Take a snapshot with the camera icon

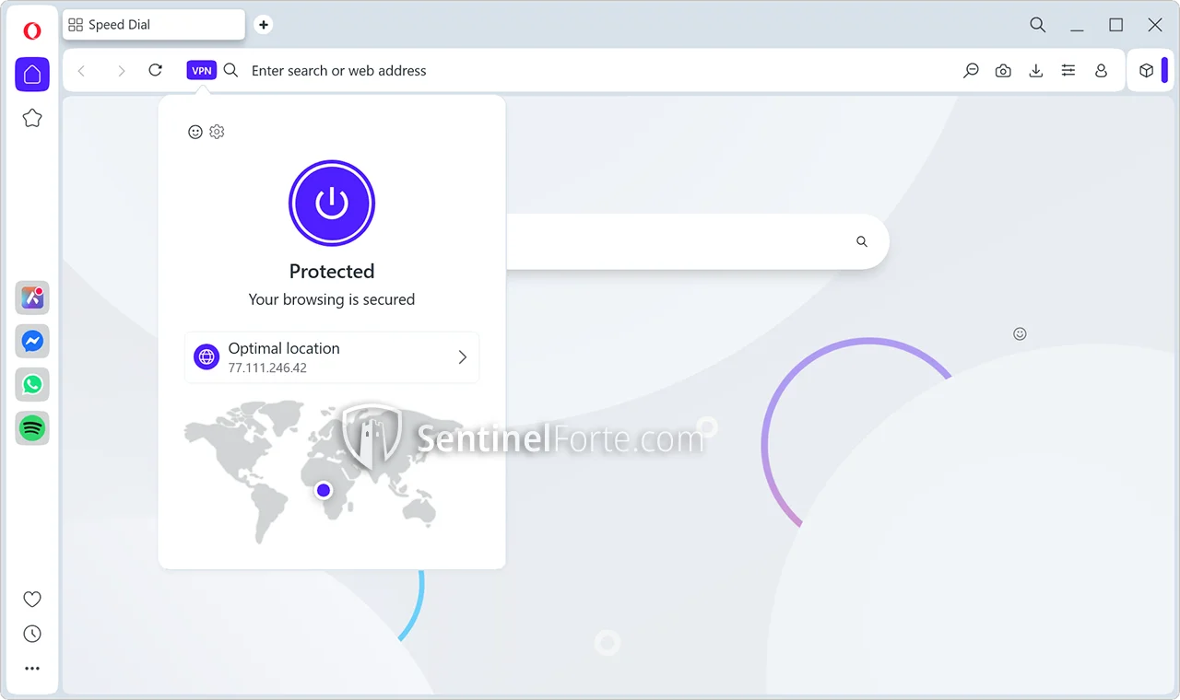click(1003, 71)
